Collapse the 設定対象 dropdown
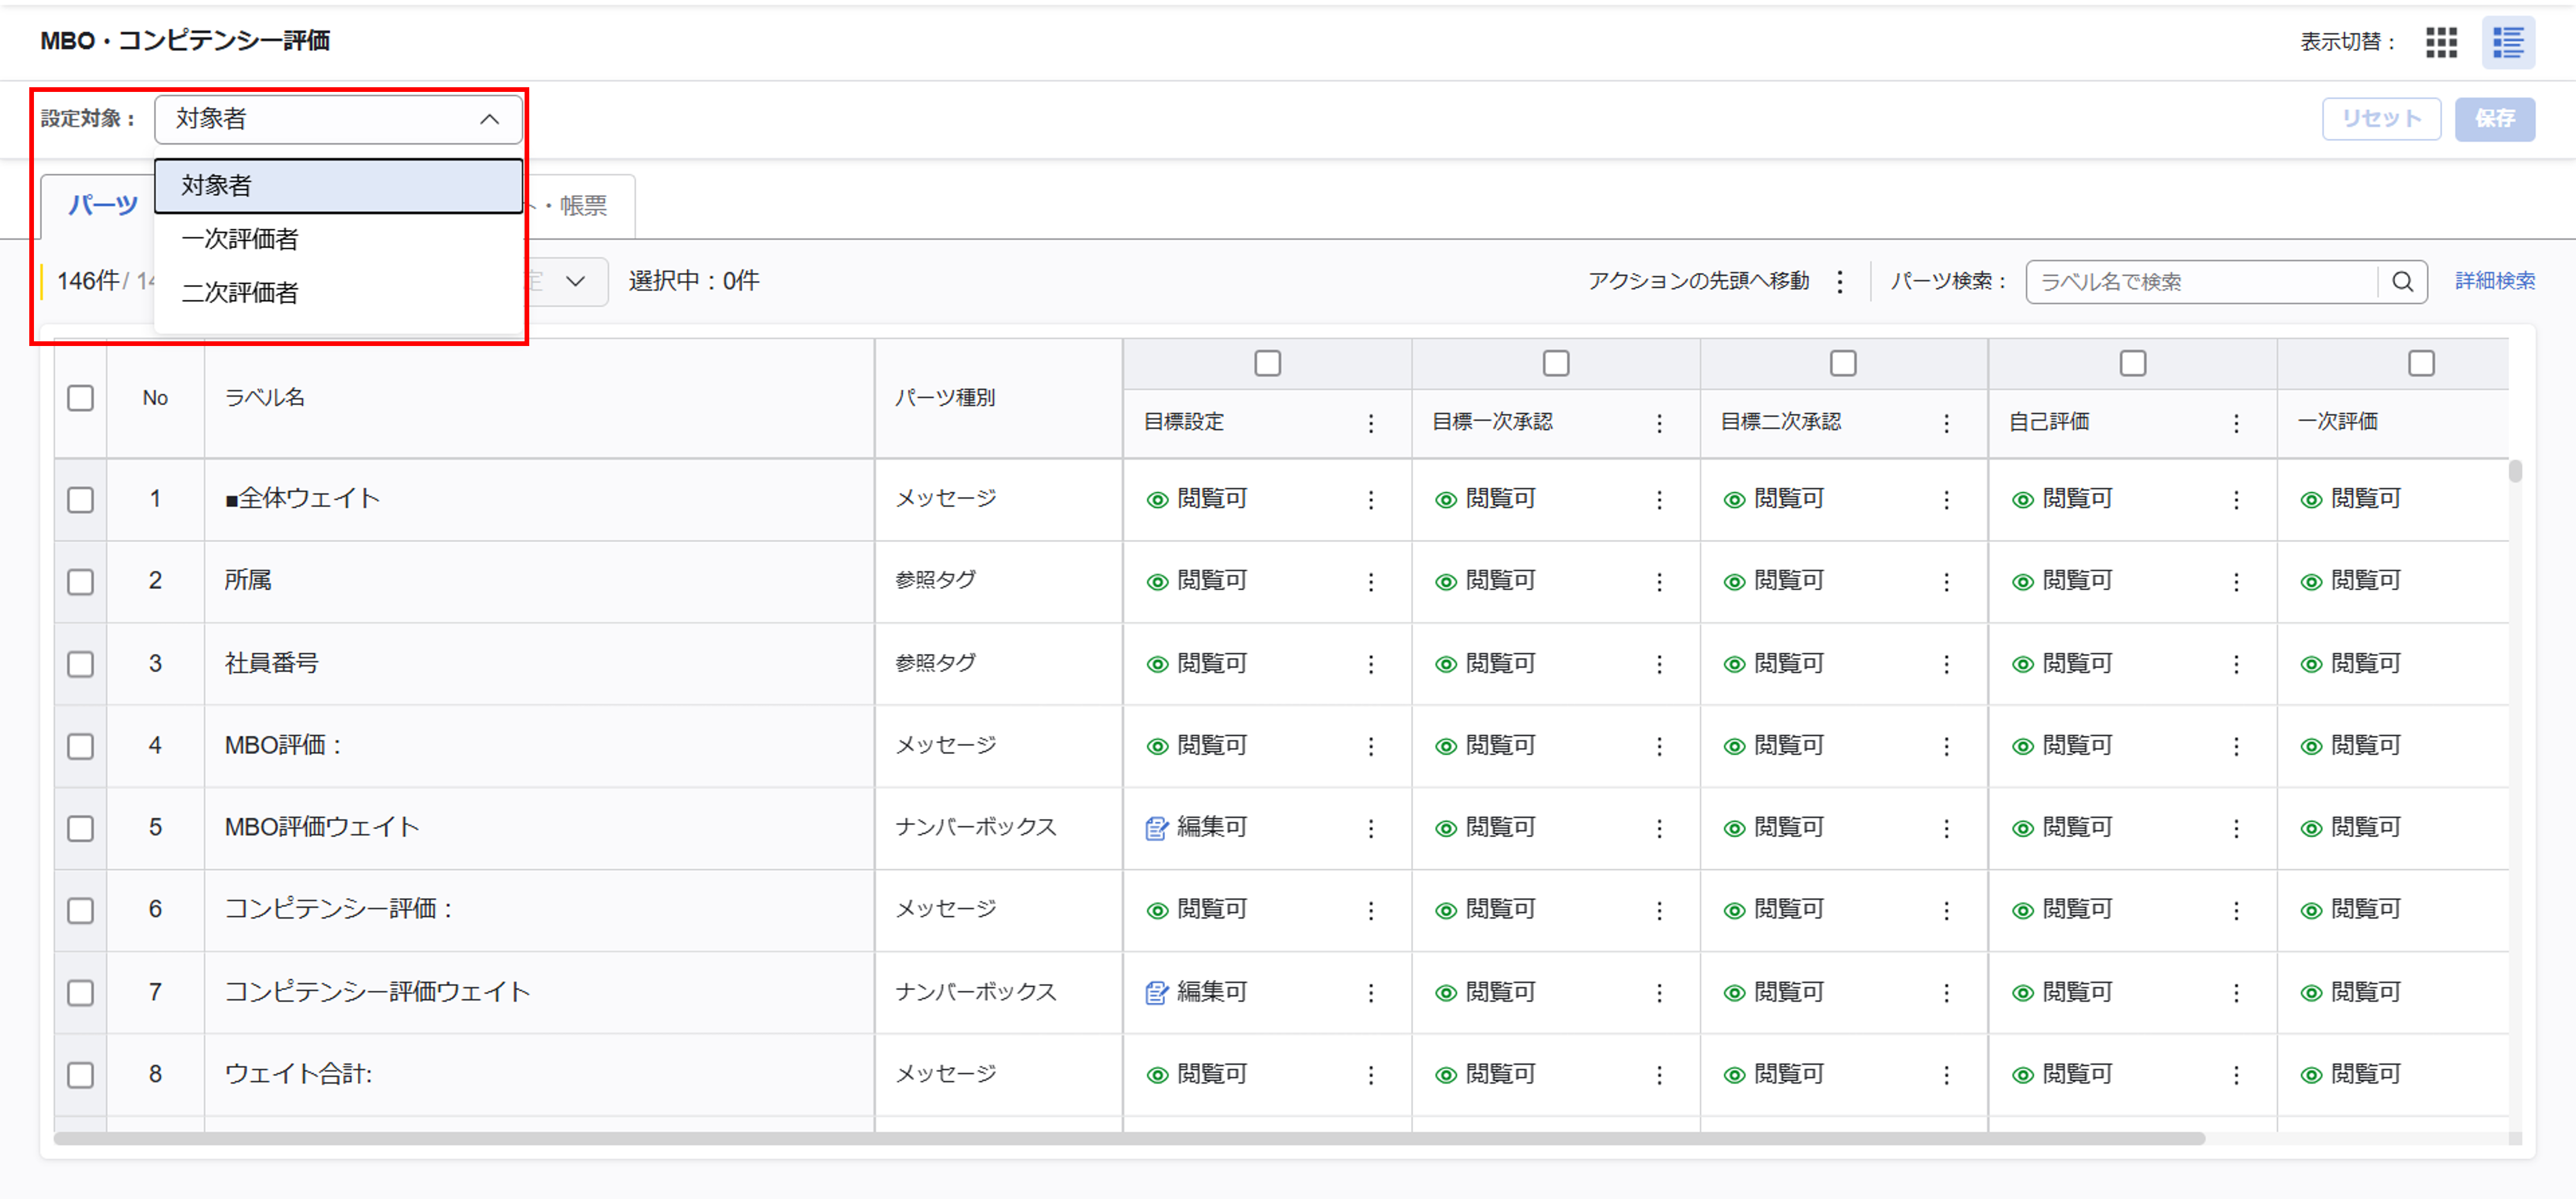The image size is (2576, 1199). click(x=489, y=119)
